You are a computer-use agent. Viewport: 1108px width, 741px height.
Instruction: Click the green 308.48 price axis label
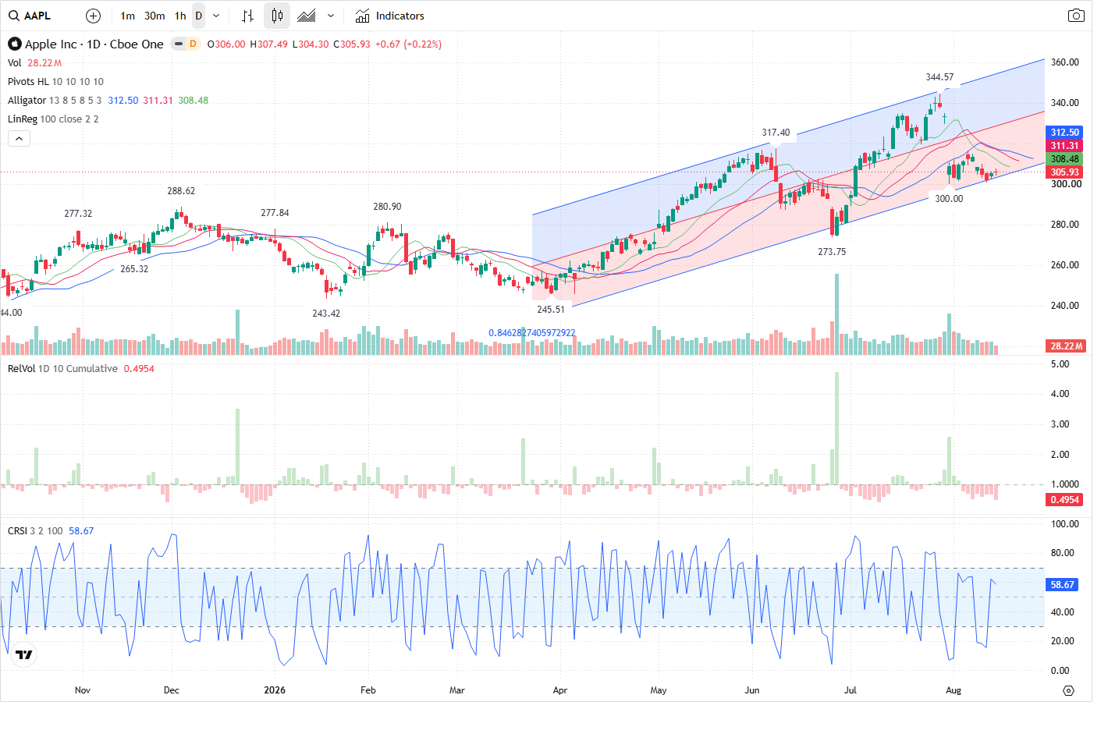click(1064, 159)
